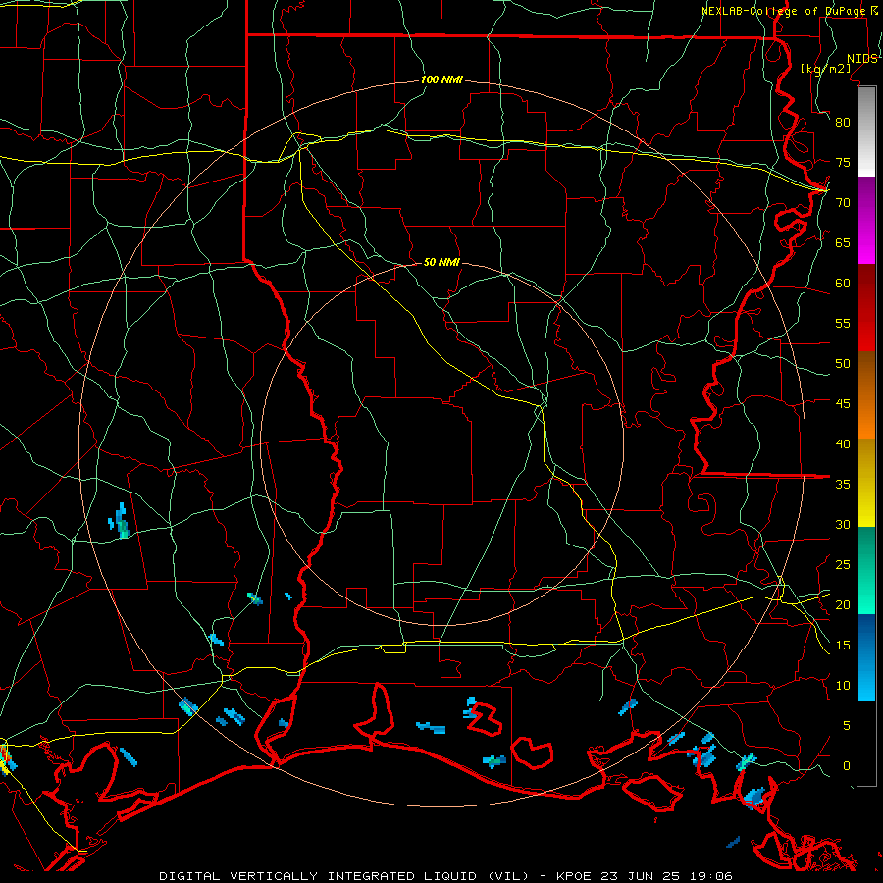This screenshot has width=883, height=883.
Task: Click legend scale value 10
Action: [843, 686]
